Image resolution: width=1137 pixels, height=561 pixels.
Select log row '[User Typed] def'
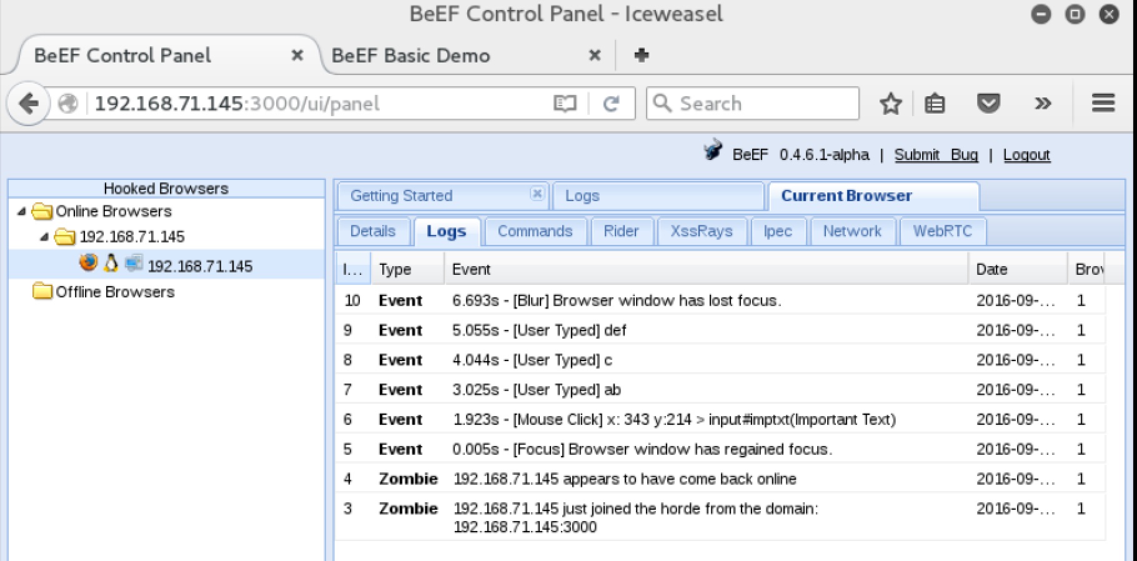tap(720, 330)
